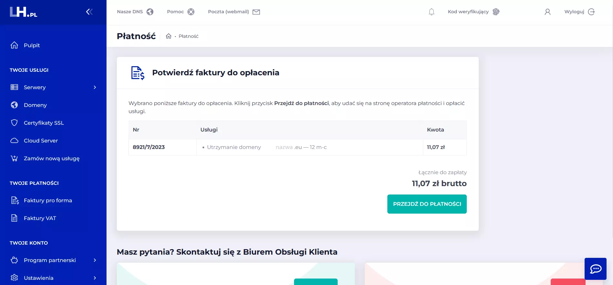The width and height of the screenshot is (613, 285).
Task: Collapse the sidebar with the double-chevron icon
Action: click(x=89, y=12)
